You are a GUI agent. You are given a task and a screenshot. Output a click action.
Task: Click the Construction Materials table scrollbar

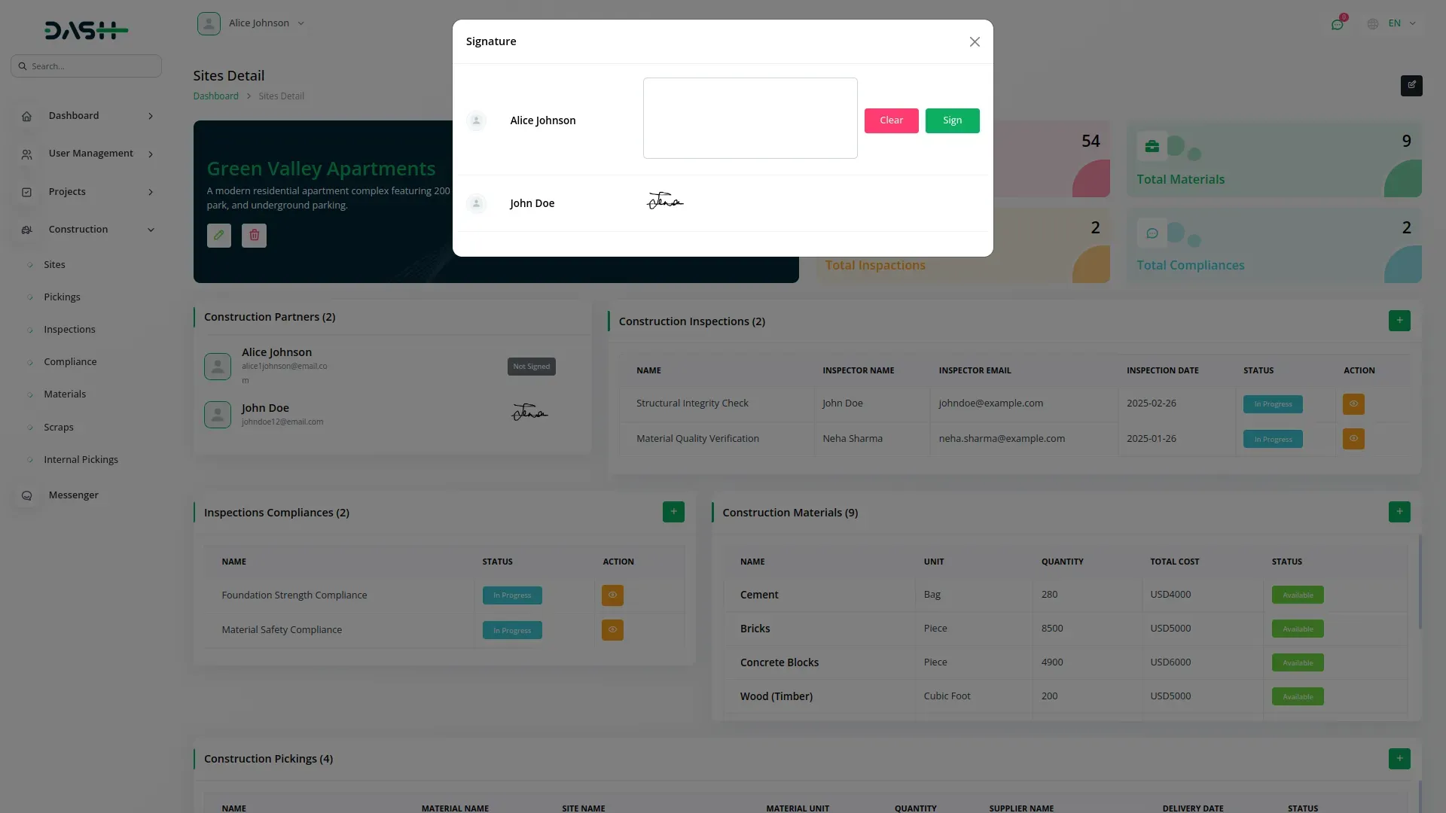[x=1420, y=581]
